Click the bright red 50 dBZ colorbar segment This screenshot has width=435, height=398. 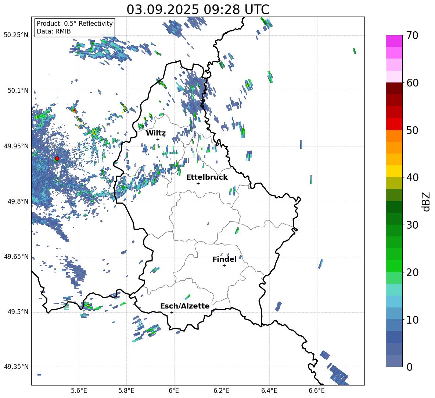pos(394,124)
